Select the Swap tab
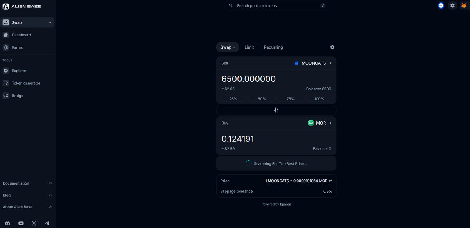This screenshot has height=228, width=470. click(227, 47)
